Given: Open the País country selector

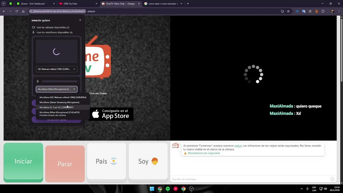Looking at the screenshot, I should (x=106, y=161).
